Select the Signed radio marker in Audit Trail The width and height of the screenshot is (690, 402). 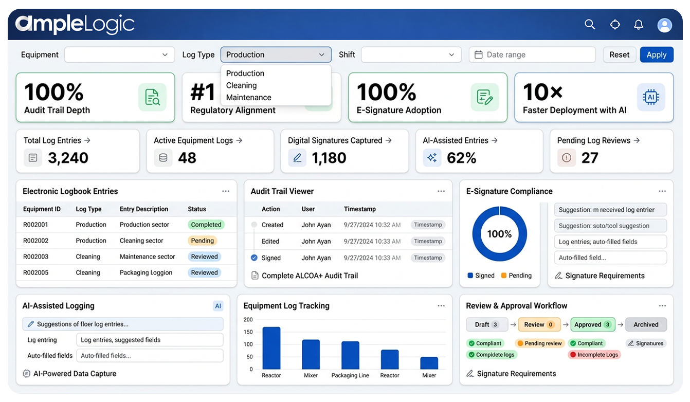point(254,258)
